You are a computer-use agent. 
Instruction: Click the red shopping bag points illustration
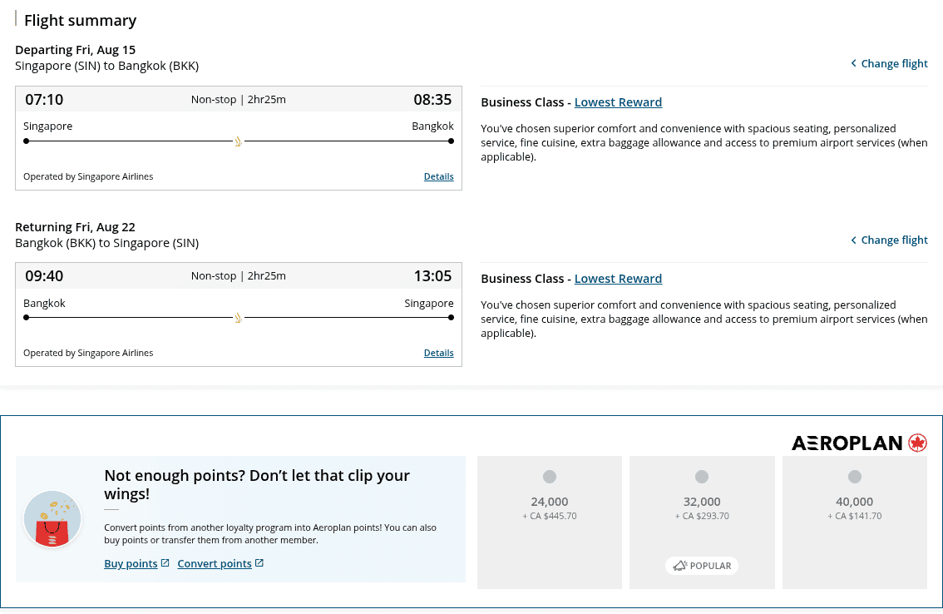pyautogui.click(x=52, y=519)
